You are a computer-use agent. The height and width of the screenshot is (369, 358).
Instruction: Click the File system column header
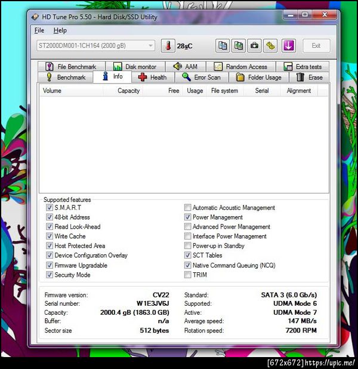[224, 91]
